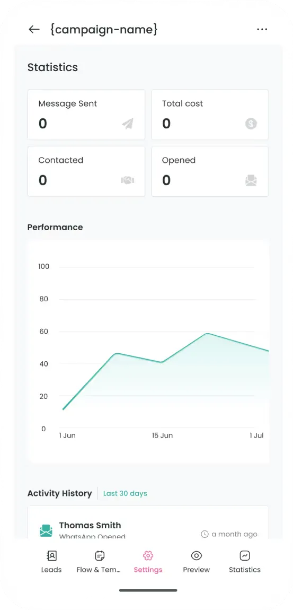Open the Preview tab
This screenshot has height=610, width=293.
click(196, 562)
